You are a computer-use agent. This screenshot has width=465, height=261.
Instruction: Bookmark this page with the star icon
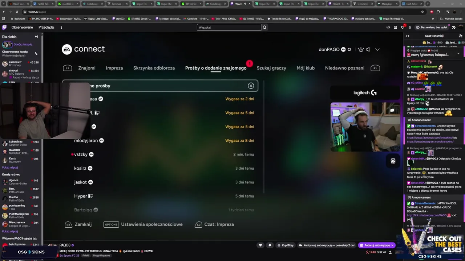coord(422,12)
